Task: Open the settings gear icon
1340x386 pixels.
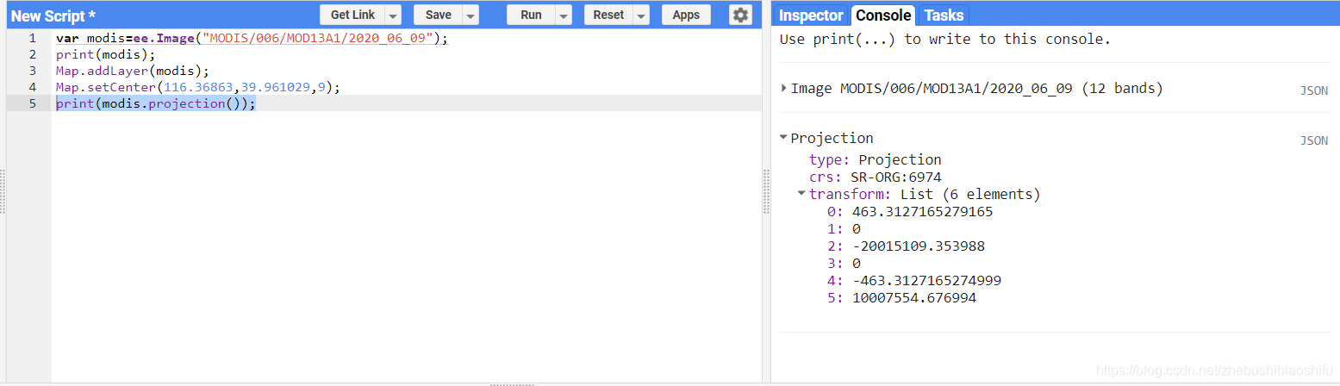Action: click(x=740, y=15)
